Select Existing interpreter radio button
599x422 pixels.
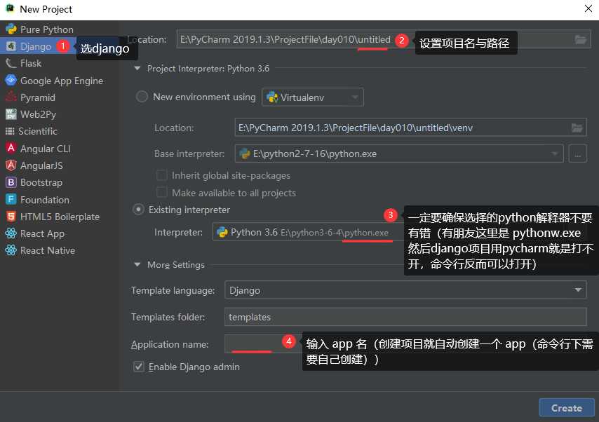click(138, 210)
